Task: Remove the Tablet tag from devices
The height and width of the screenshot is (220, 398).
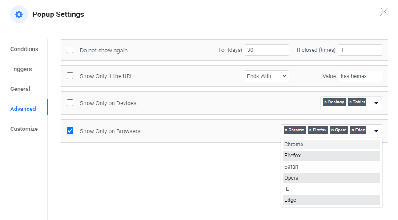Action: click(350, 102)
